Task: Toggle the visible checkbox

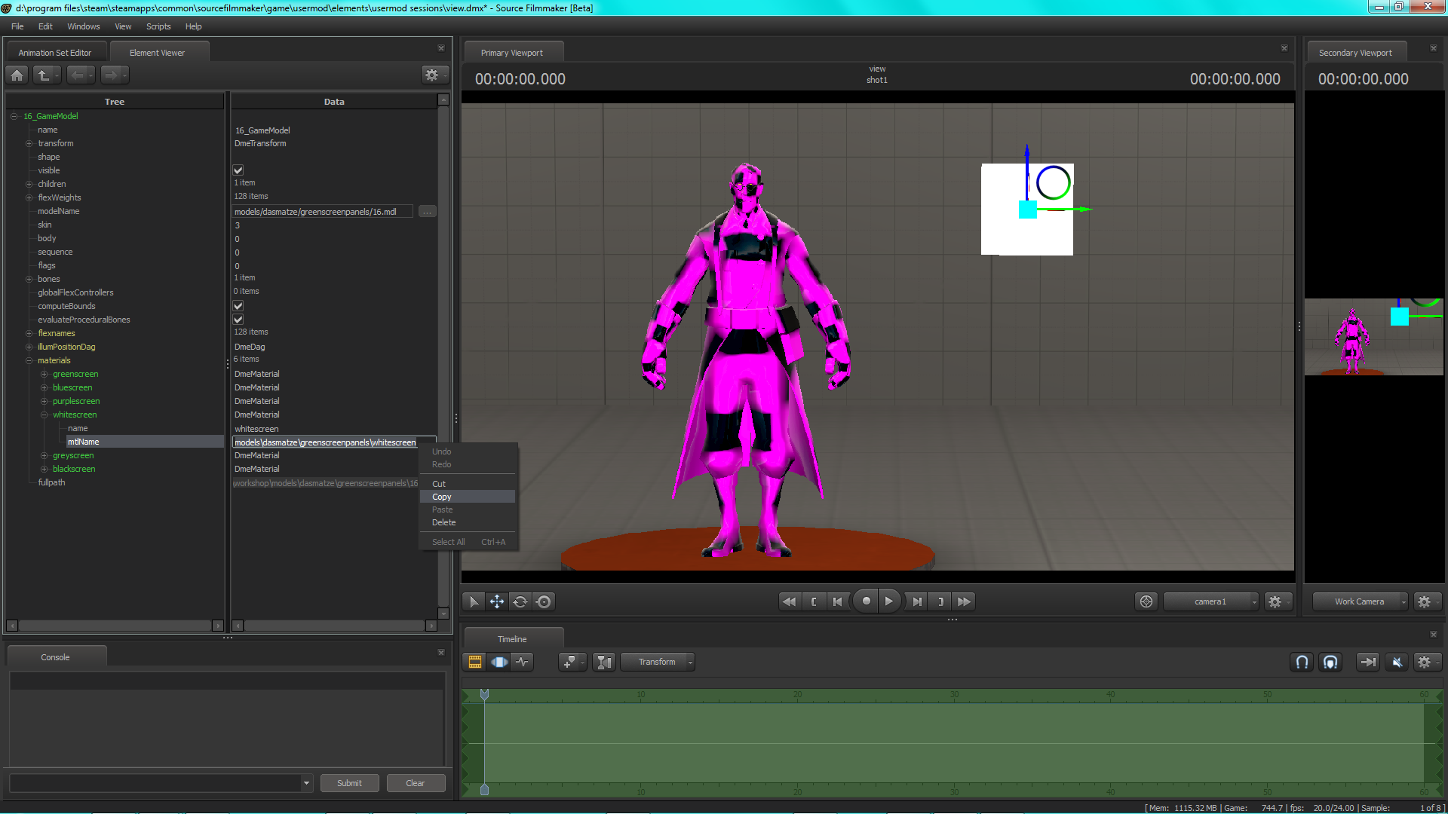Action: pyautogui.click(x=238, y=170)
